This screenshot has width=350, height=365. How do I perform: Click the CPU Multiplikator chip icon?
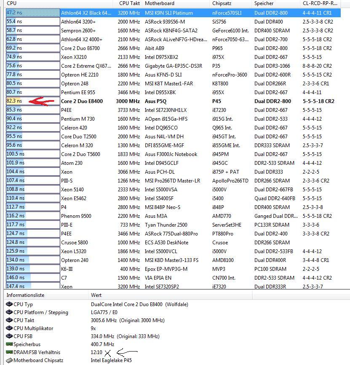(9, 328)
